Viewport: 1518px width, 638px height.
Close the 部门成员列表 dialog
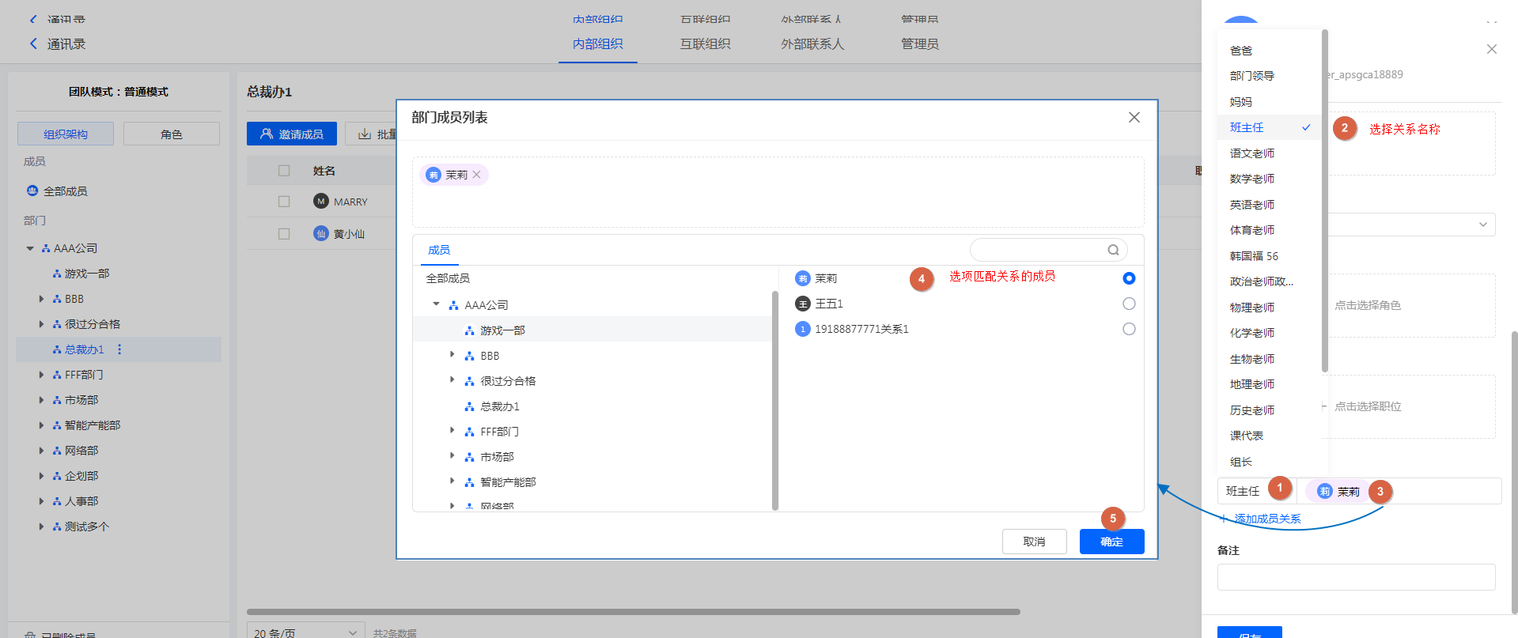coord(1134,117)
